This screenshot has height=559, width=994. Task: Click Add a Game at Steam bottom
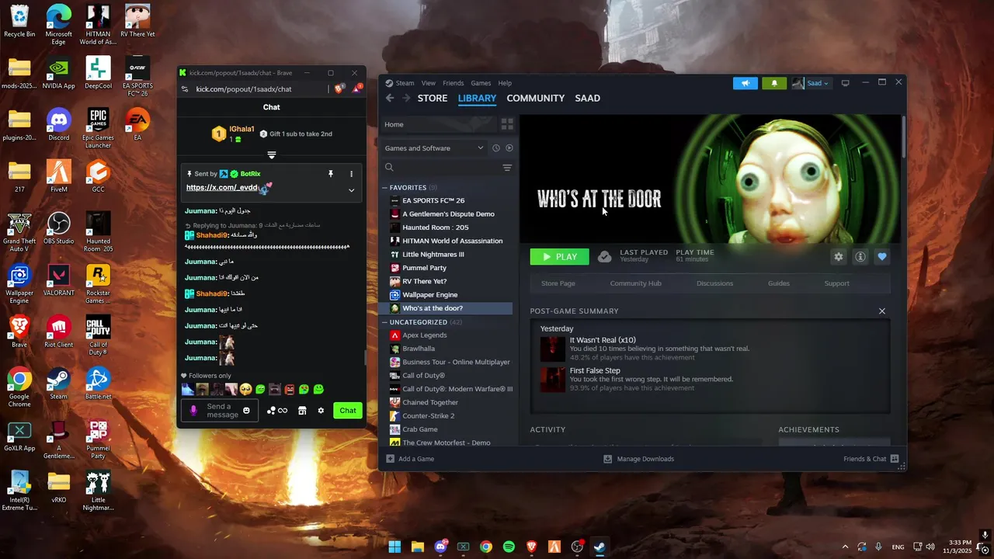coord(410,459)
